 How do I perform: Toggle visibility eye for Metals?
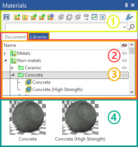pyautogui.click(x=124, y=53)
